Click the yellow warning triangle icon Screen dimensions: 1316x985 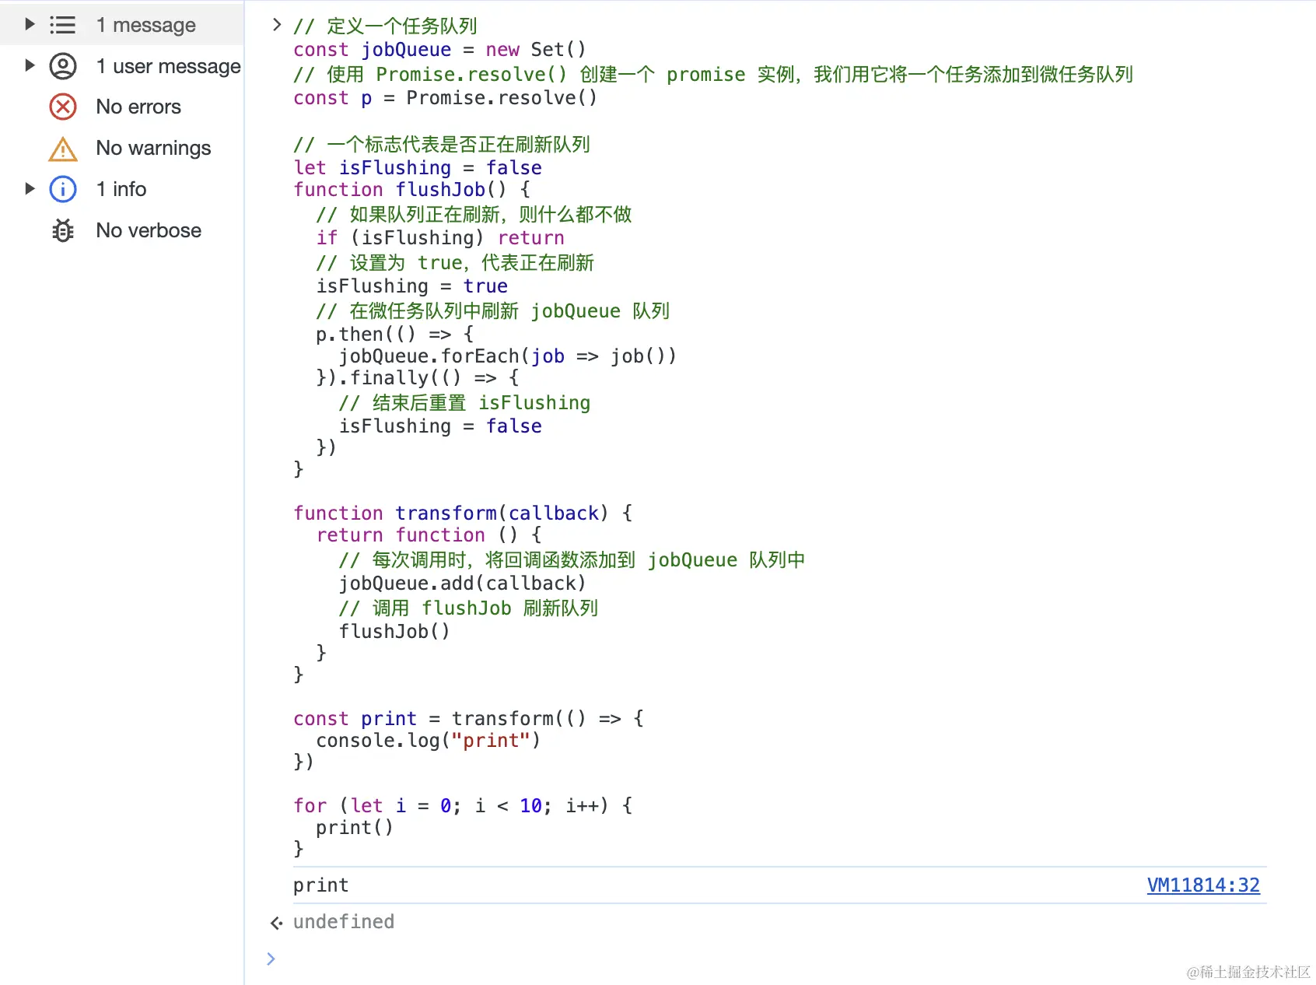pos(63,149)
